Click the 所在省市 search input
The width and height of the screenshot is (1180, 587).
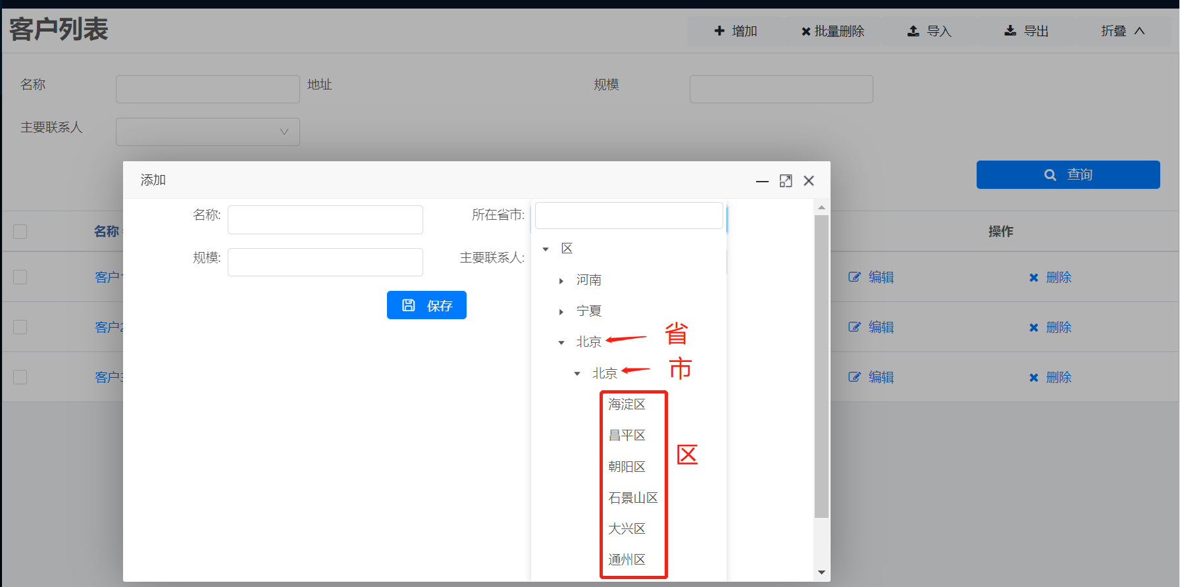[x=629, y=215]
